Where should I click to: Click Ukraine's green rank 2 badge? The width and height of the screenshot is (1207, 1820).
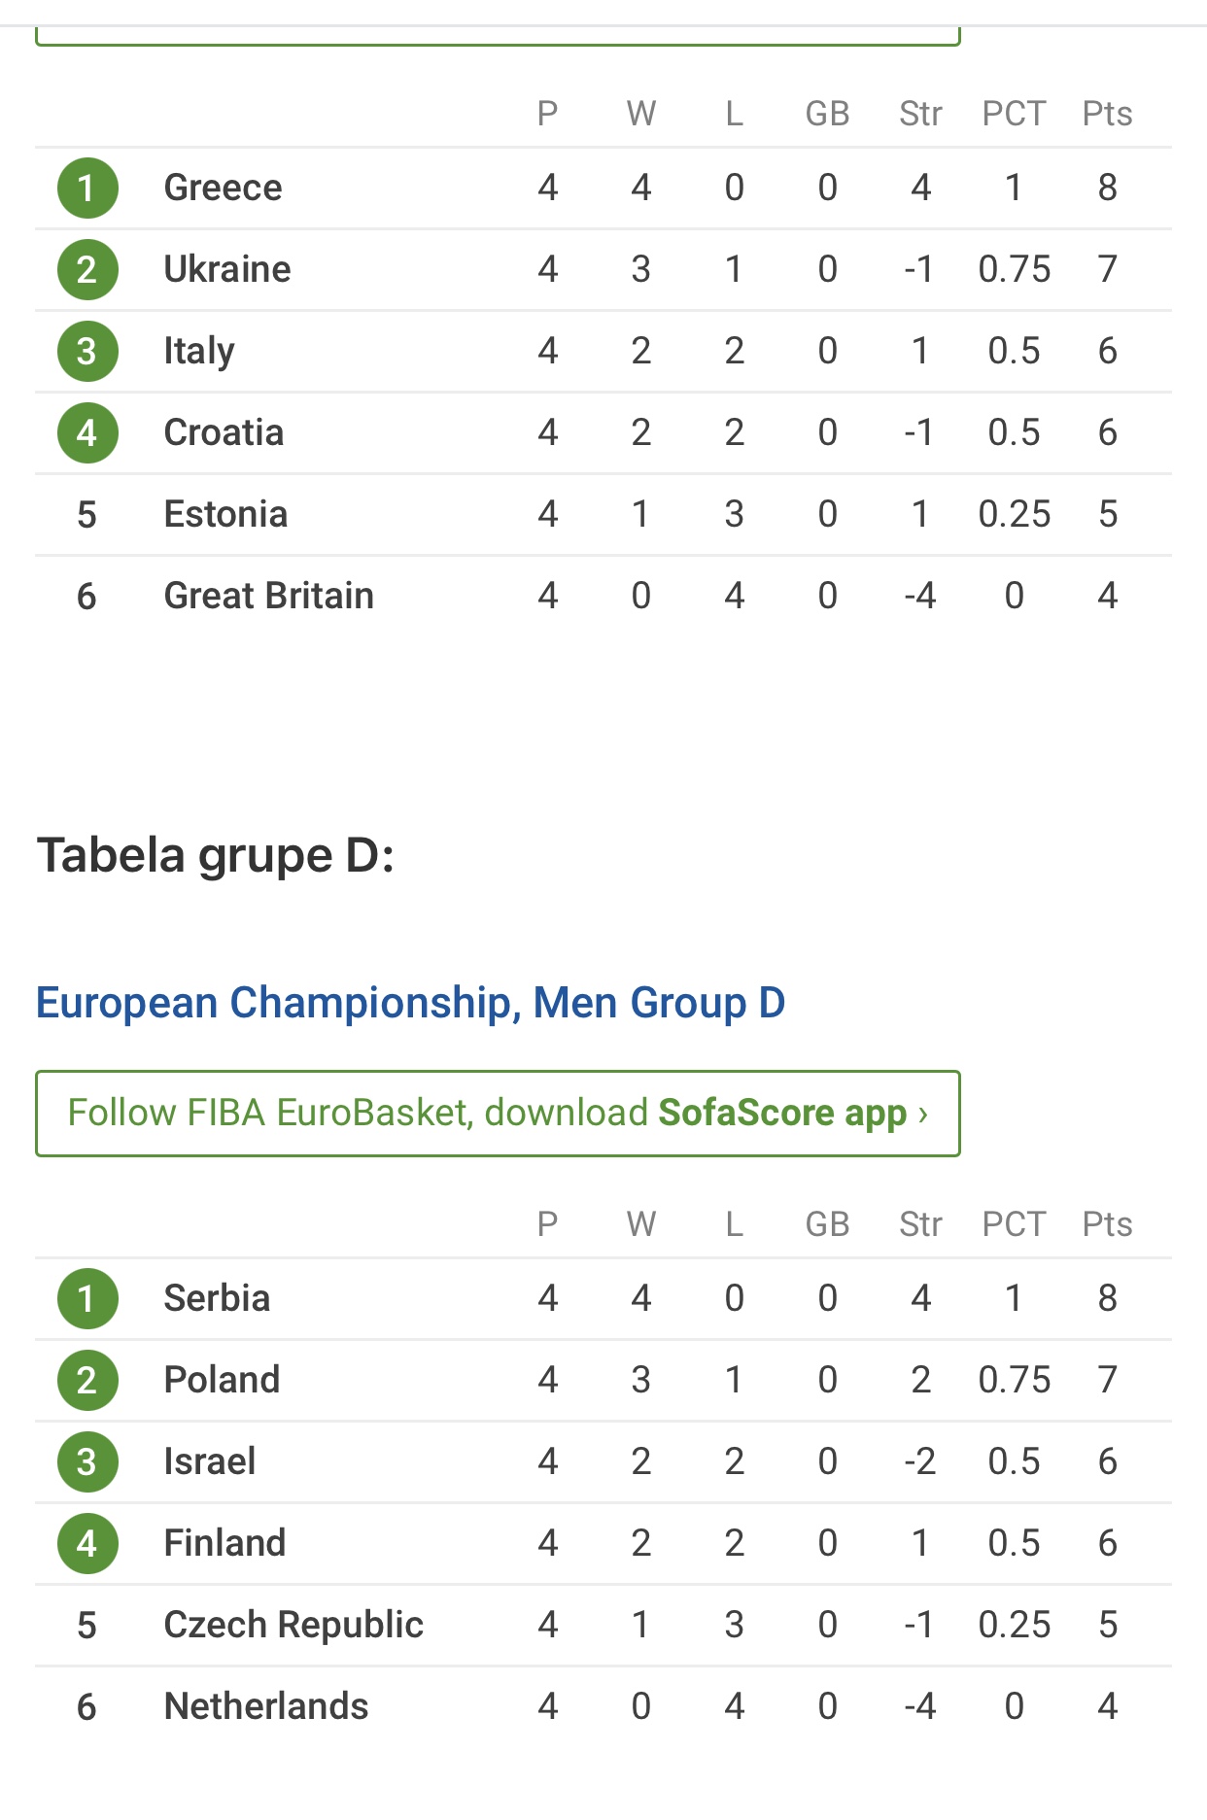pos(87,269)
